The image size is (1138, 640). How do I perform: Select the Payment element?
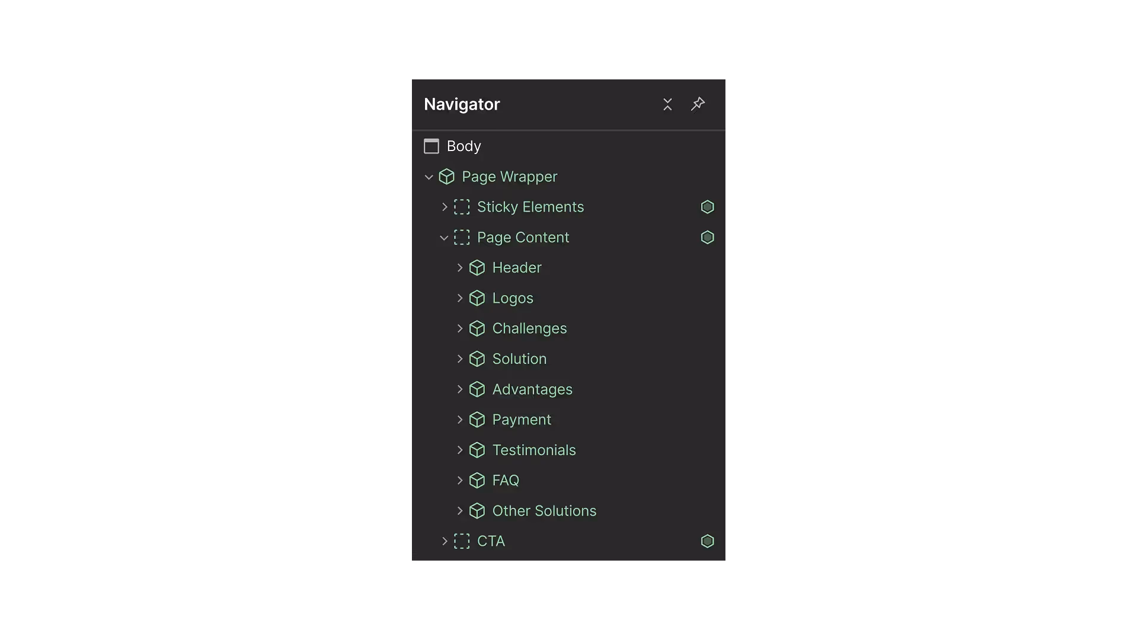coord(522,420)
